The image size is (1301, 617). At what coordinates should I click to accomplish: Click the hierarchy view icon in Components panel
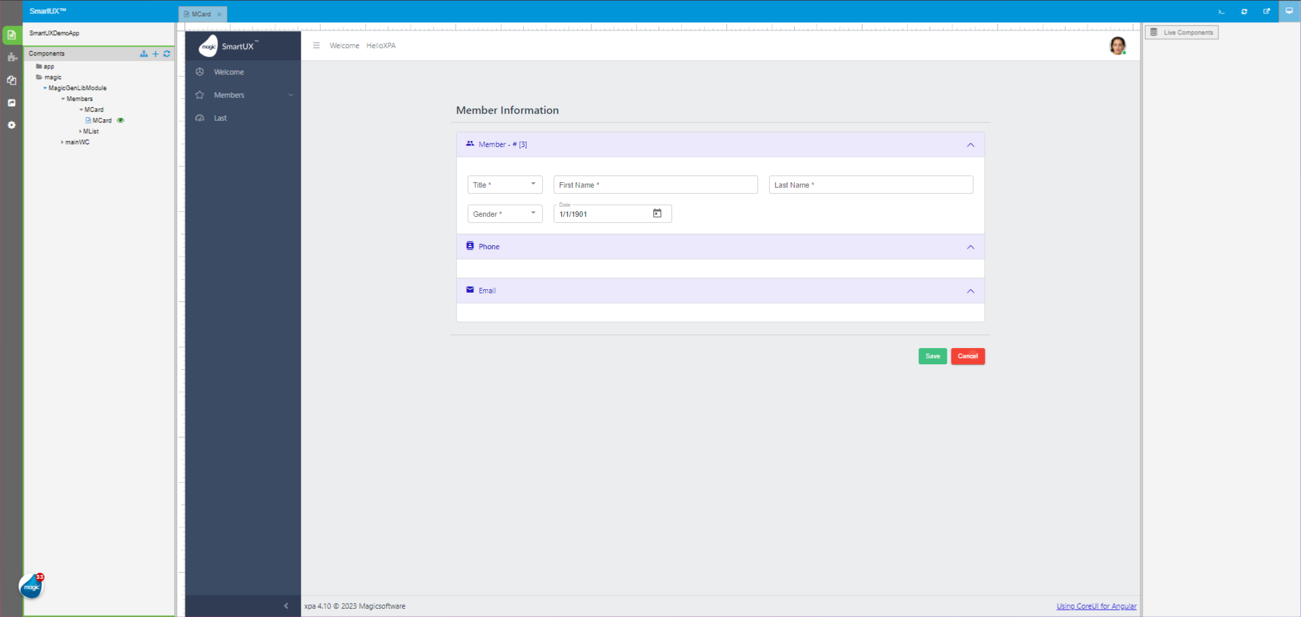[x=144, y=54]
